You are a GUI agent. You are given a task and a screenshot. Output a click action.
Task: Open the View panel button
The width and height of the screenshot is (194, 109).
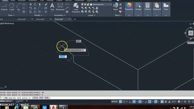click(166, 7)
